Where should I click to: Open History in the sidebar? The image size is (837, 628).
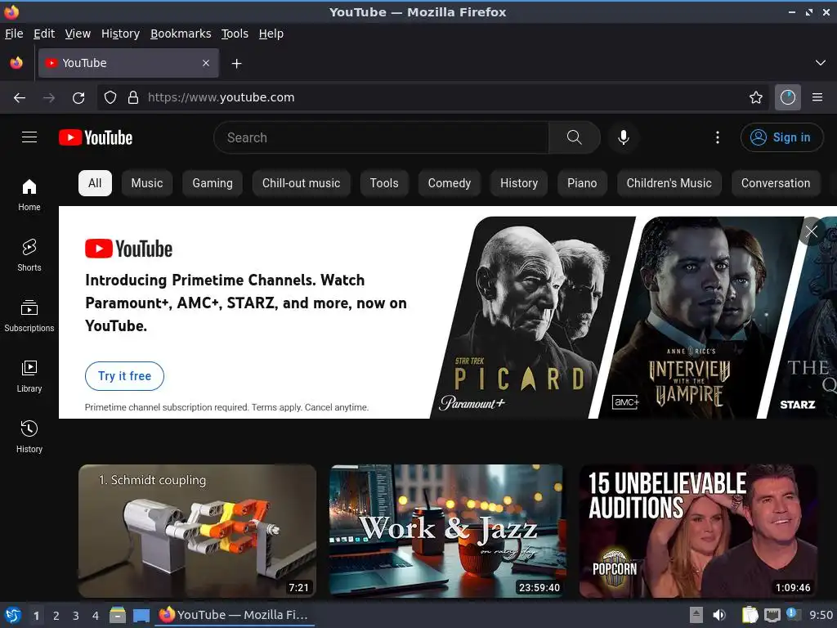coord(29,437)
